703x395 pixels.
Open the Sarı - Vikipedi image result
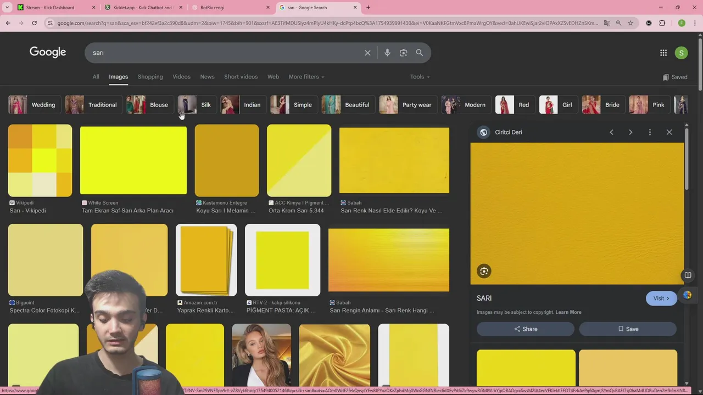pos(40,161)
